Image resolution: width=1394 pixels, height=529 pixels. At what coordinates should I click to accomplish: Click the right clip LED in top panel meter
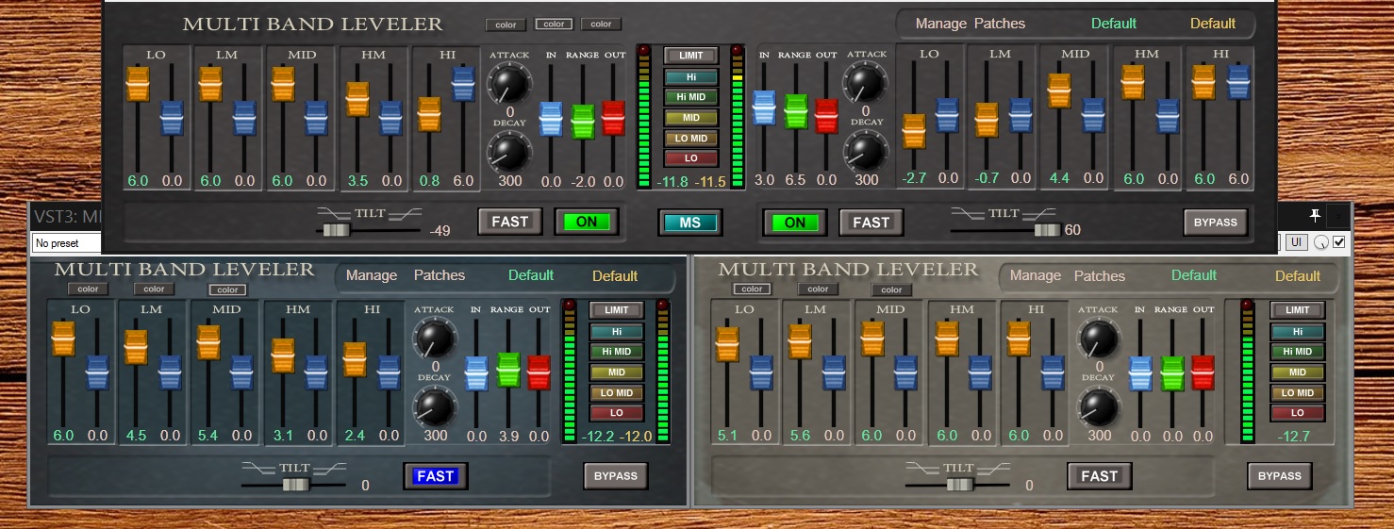click(738, 50)
